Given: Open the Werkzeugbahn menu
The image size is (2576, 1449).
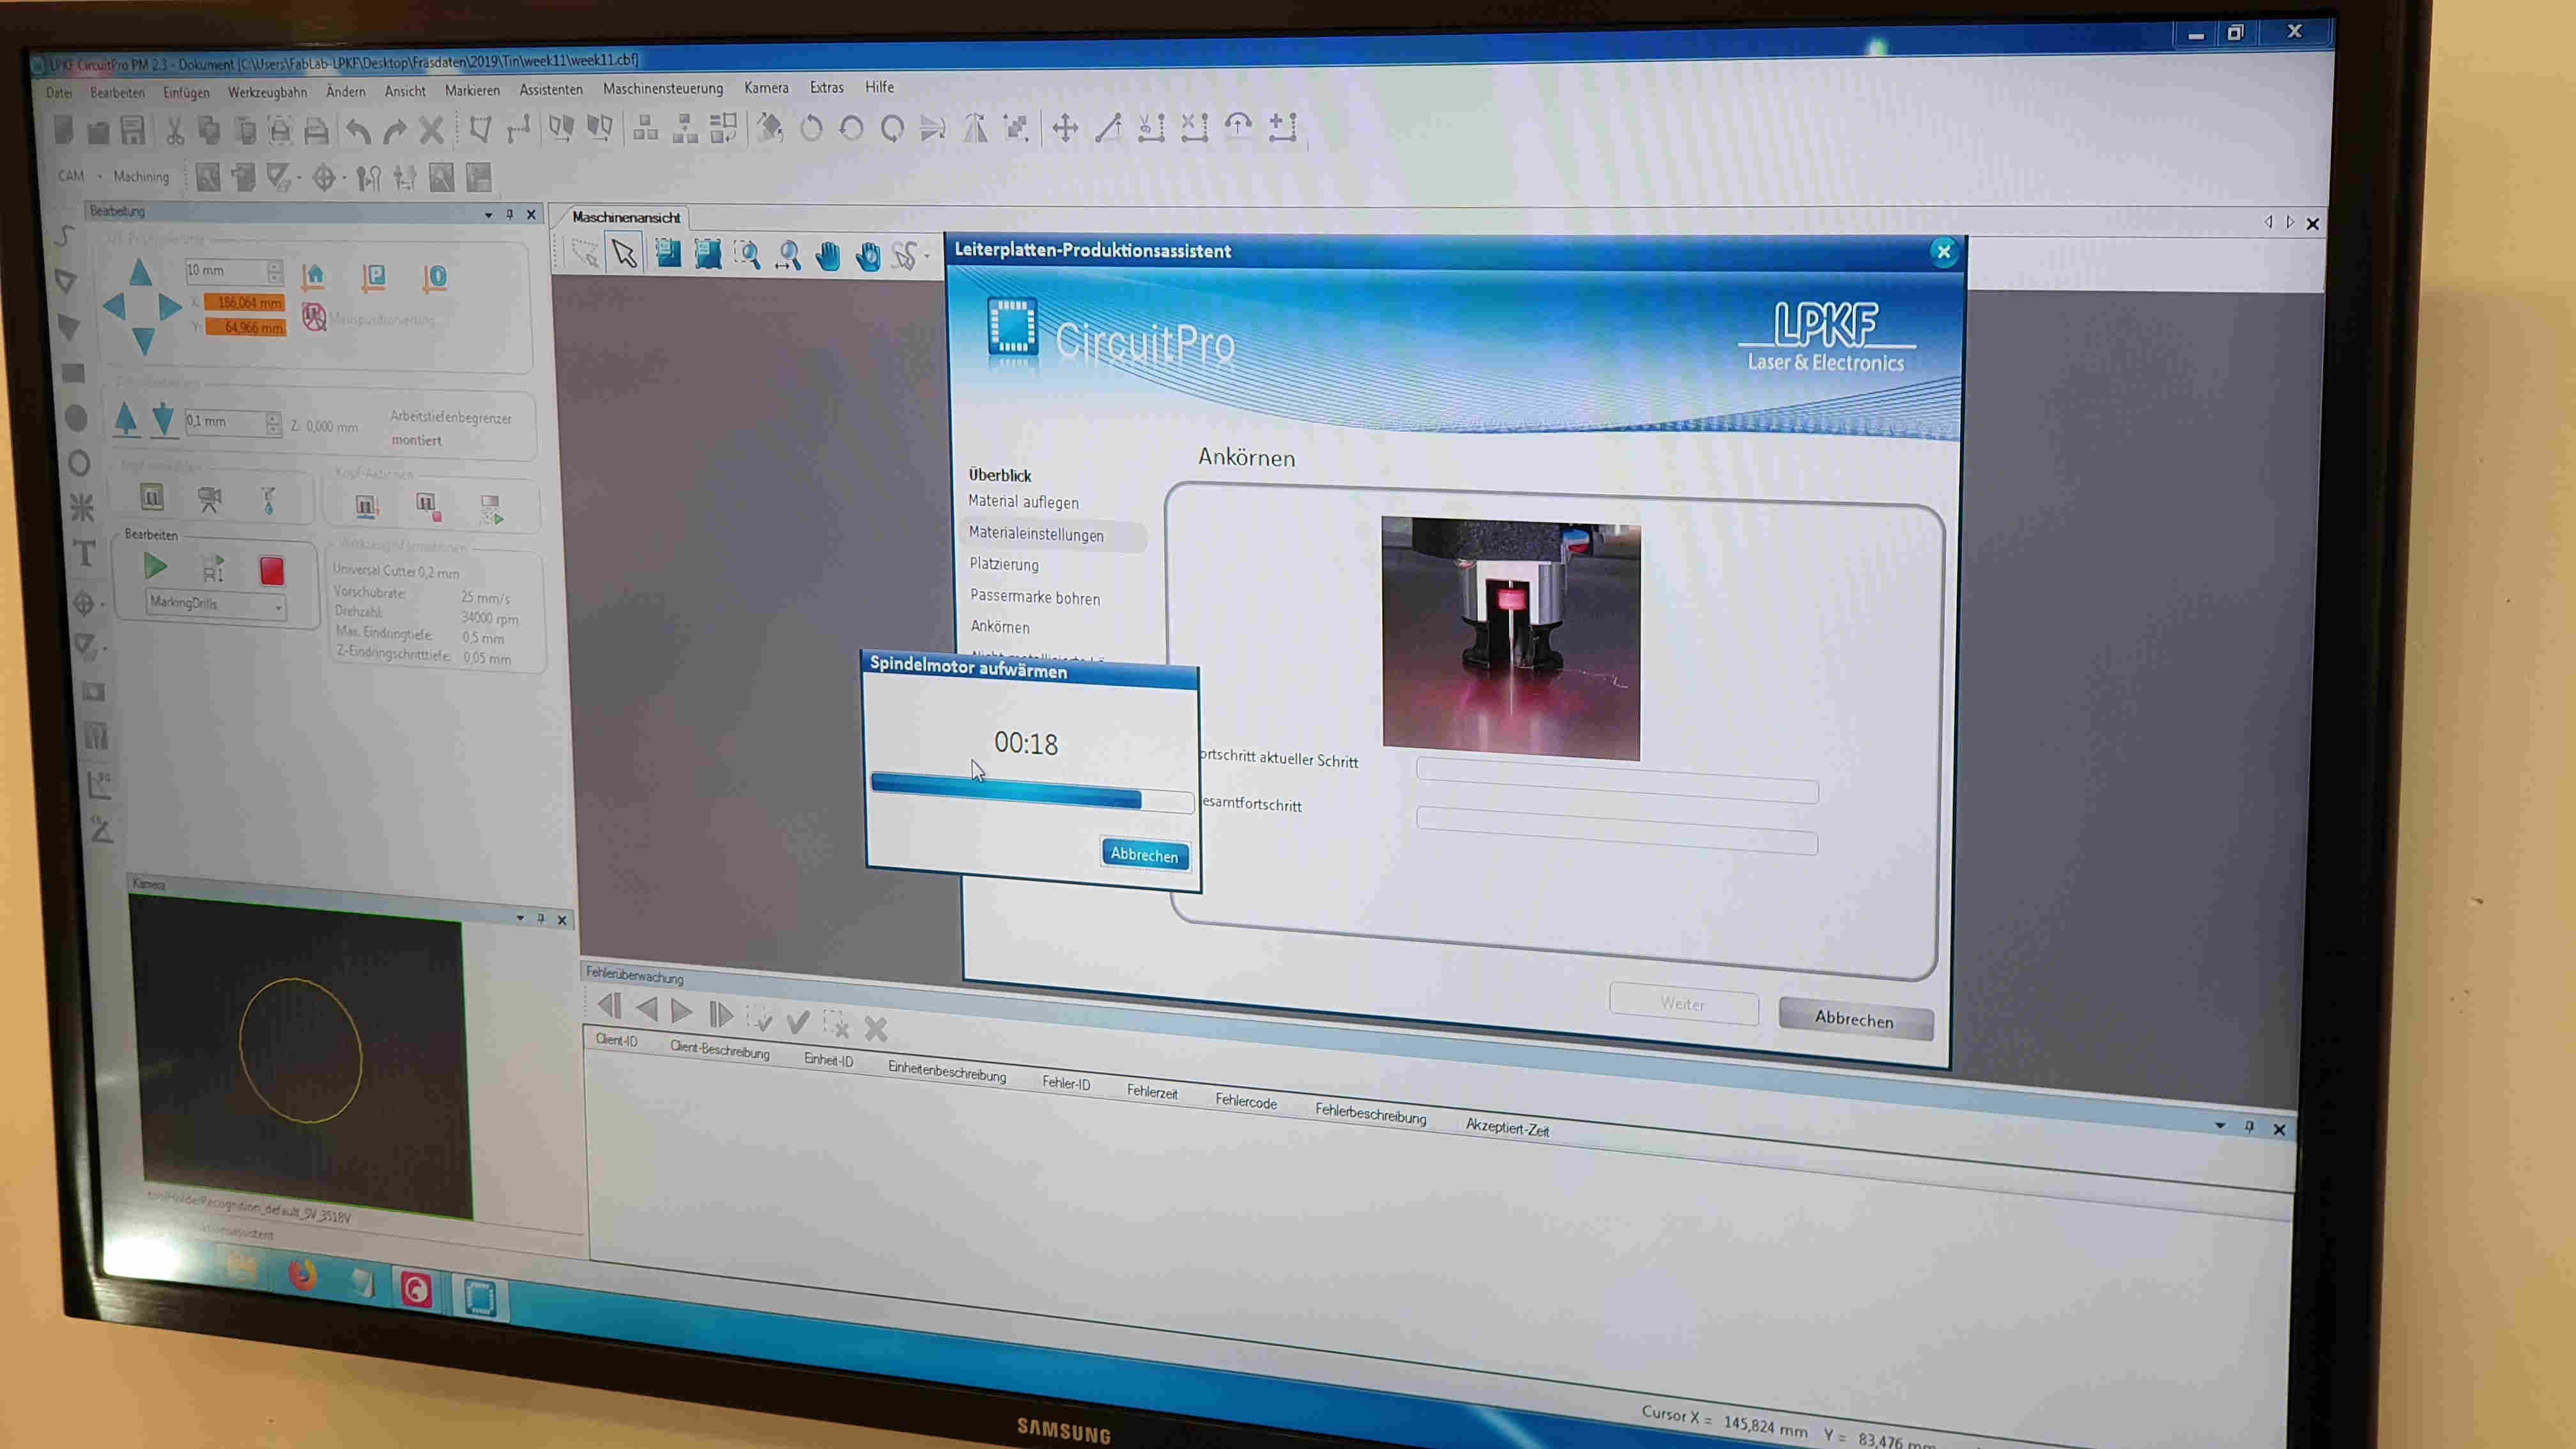Looking at the screenshot, I should [x=267, y=92].
